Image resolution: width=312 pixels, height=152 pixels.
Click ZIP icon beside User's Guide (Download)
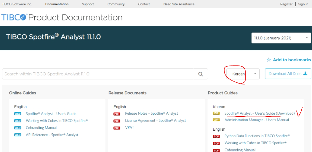pos(216,113)
